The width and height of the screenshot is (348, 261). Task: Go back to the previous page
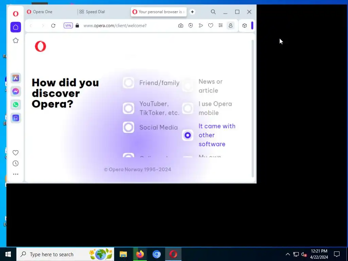click(31, 25)
